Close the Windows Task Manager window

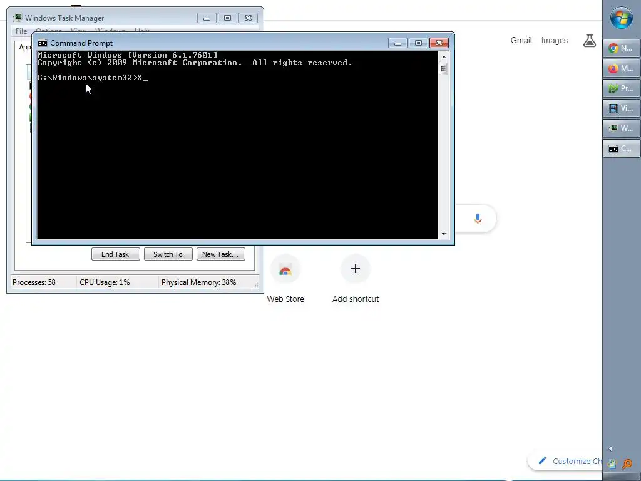pos(248,18)
